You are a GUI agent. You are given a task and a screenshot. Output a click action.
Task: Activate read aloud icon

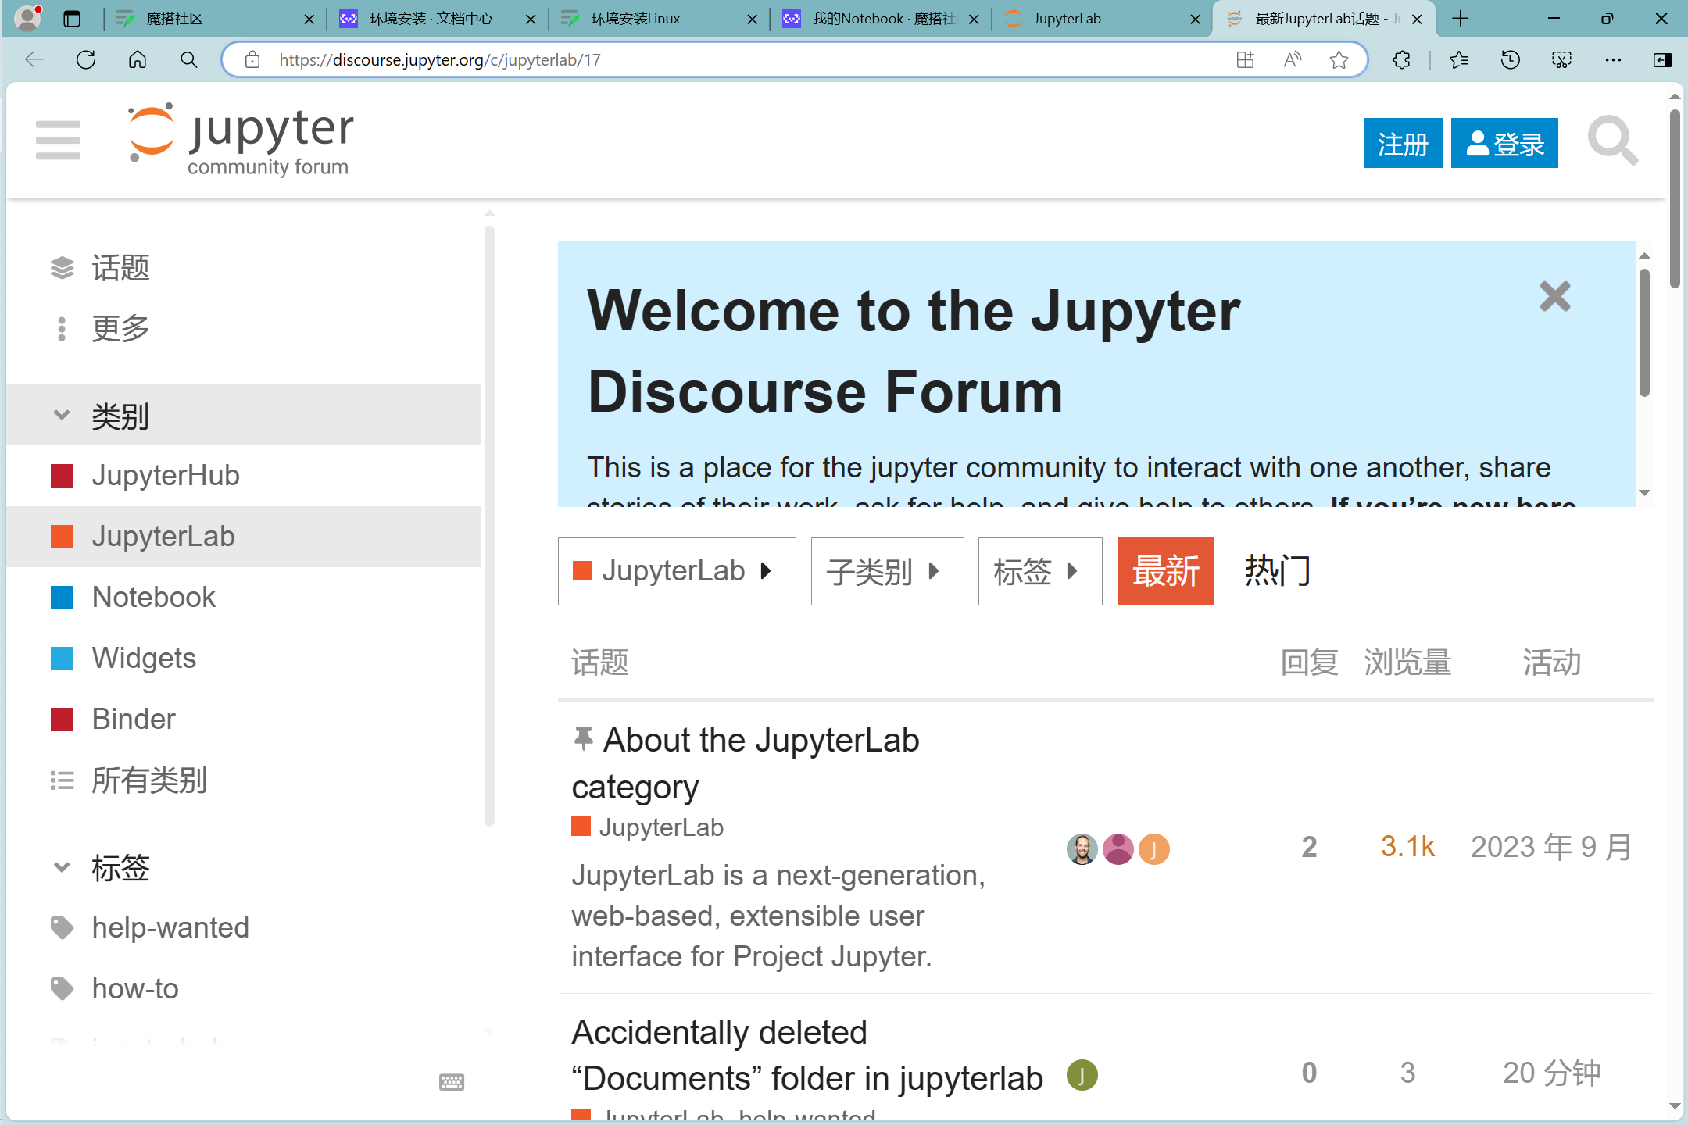1293,60
